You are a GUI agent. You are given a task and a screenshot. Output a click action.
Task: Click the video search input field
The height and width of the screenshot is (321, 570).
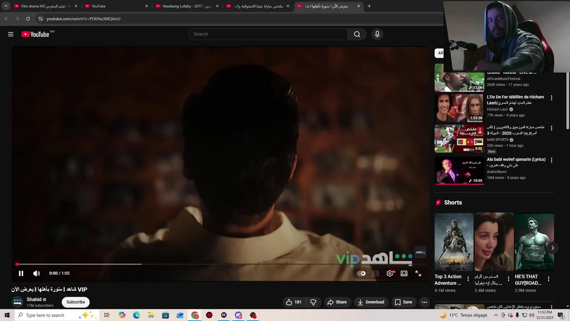click(268, 34)
